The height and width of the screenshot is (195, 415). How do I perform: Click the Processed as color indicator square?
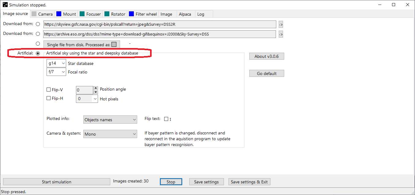pyautogui.click(x=114, y=45)
